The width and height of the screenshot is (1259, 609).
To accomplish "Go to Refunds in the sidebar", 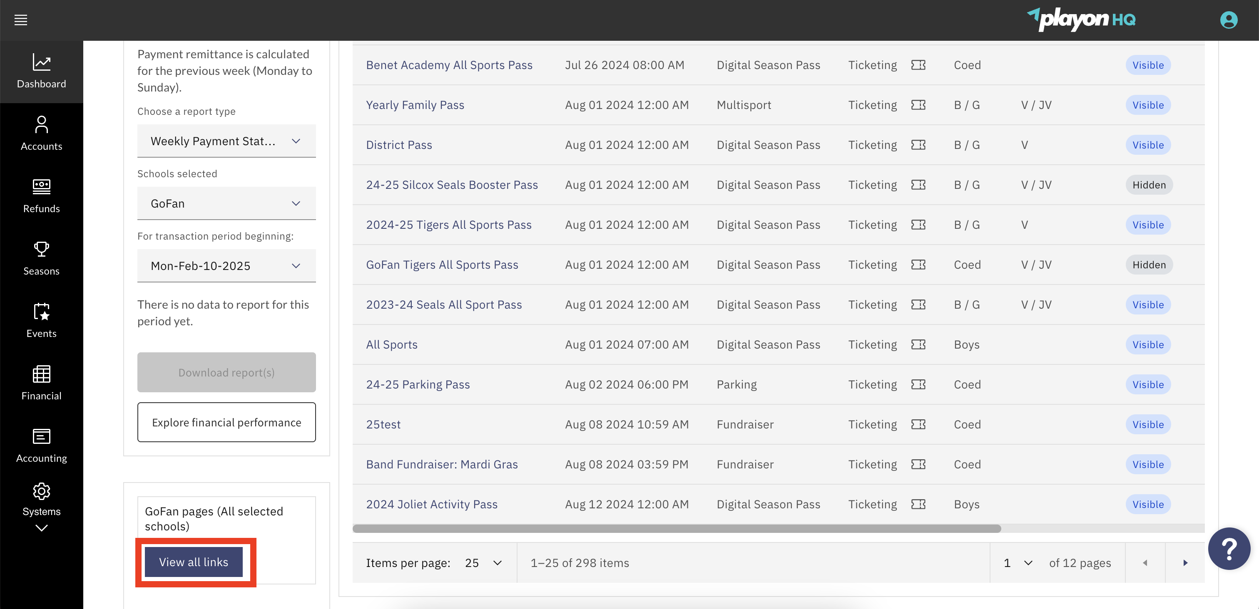I will point(42,196).
